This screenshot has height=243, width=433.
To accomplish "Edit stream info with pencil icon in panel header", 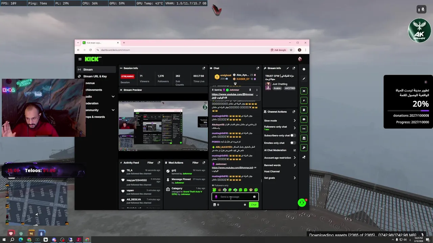I will (288, 68).
